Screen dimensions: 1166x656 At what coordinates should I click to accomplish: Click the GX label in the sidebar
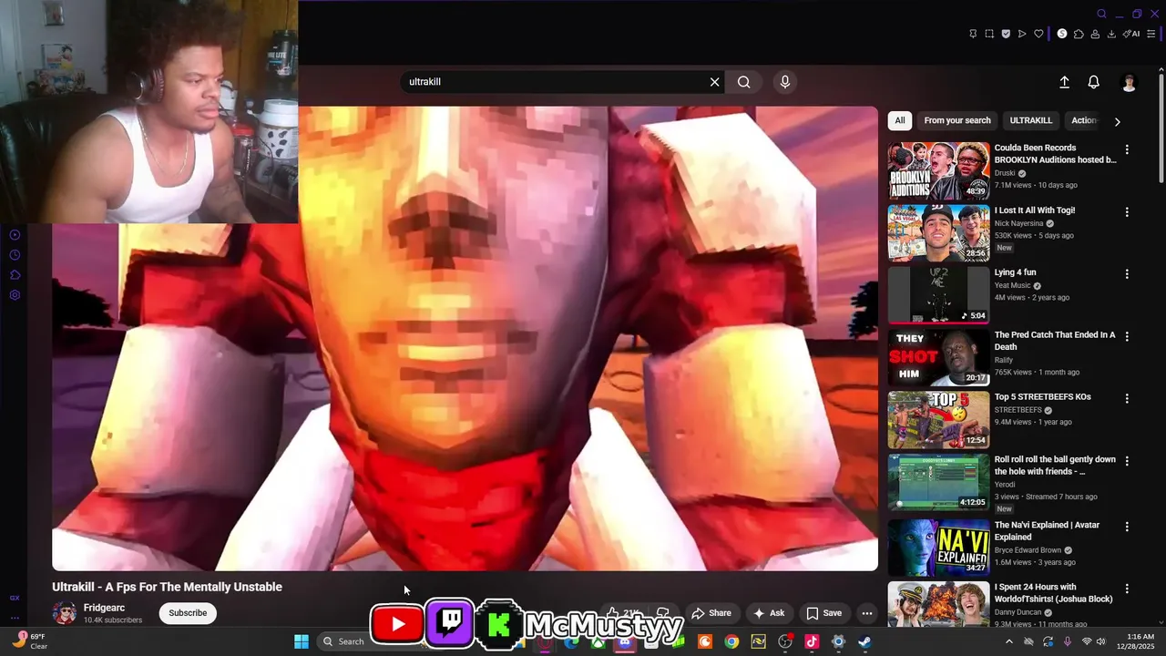[x=15, y=599]
